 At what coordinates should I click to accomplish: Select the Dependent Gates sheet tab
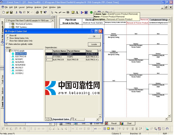pyautogui.click(x=61, y=119)
